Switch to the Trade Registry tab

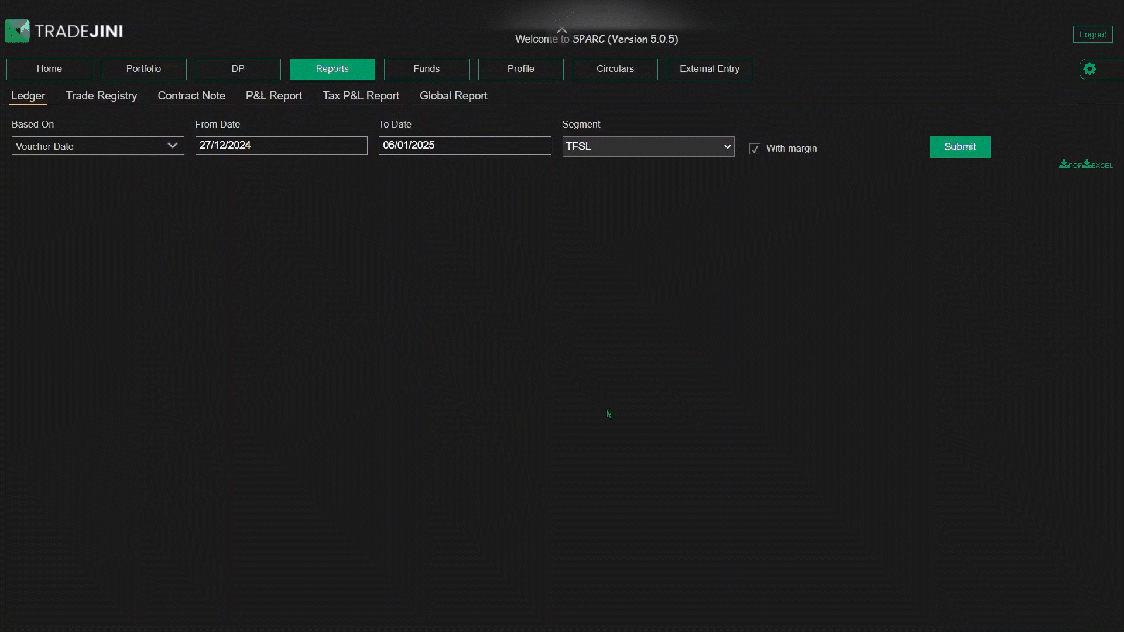[x=101, y=95]
